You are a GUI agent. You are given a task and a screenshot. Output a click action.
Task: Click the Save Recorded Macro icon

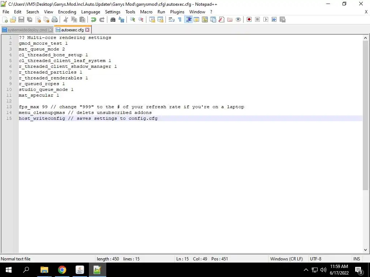[x=283, y=19]
